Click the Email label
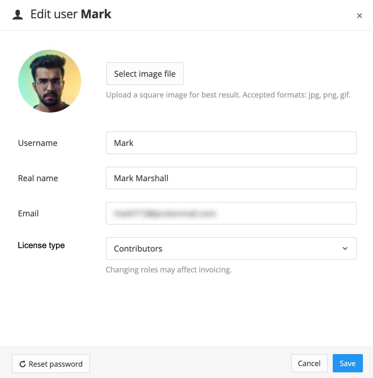The width and height of the screenshot is (373, 378). coord(28,214)
